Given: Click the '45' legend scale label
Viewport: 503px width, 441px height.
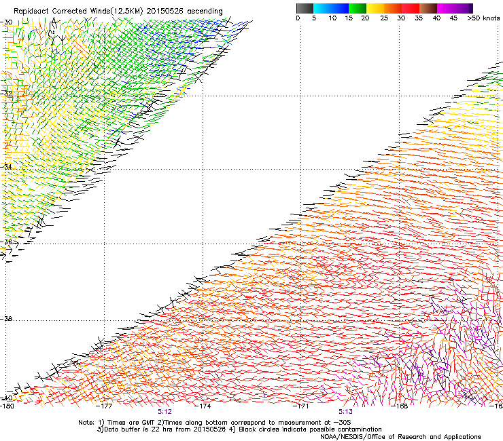Looking at the screenshot, I should (453, 18).
